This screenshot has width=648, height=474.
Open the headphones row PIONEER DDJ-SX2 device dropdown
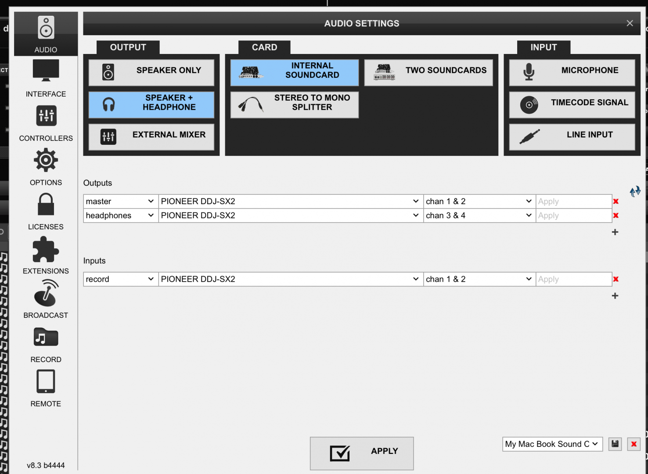click(x=291, y=215)
